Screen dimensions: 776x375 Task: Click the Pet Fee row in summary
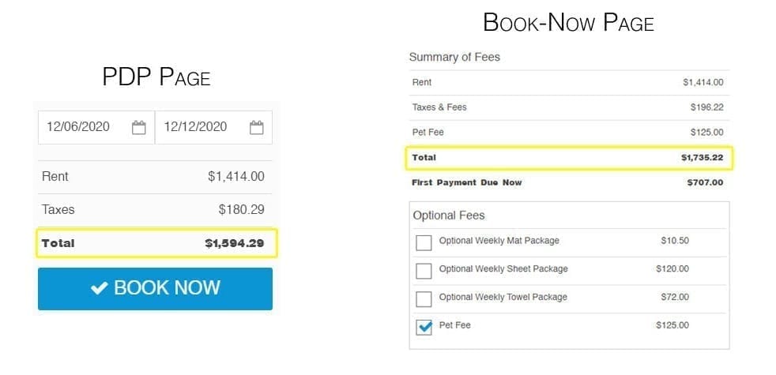[x=568, y=132]
